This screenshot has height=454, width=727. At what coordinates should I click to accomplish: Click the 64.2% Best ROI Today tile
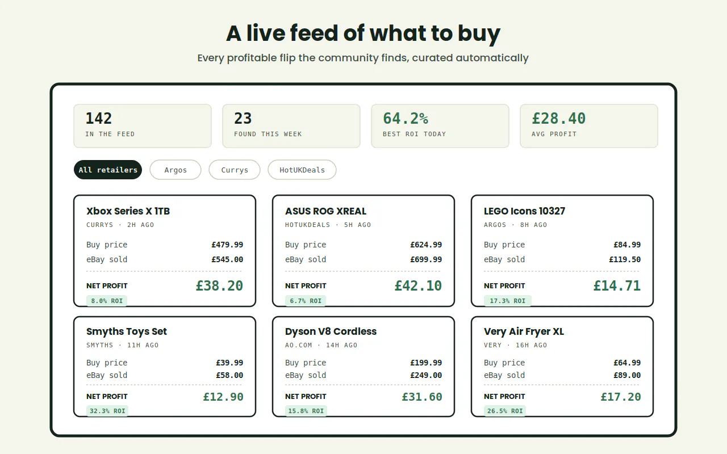pyautogui.click(x=440, y=126)
